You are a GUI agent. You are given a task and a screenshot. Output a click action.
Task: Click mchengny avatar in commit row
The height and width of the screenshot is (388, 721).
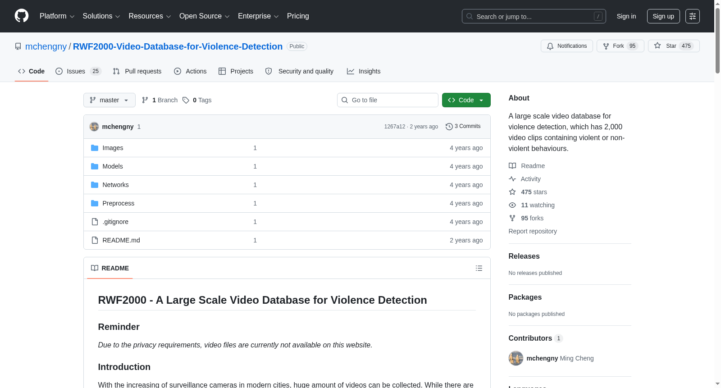[x=94, y=127]
